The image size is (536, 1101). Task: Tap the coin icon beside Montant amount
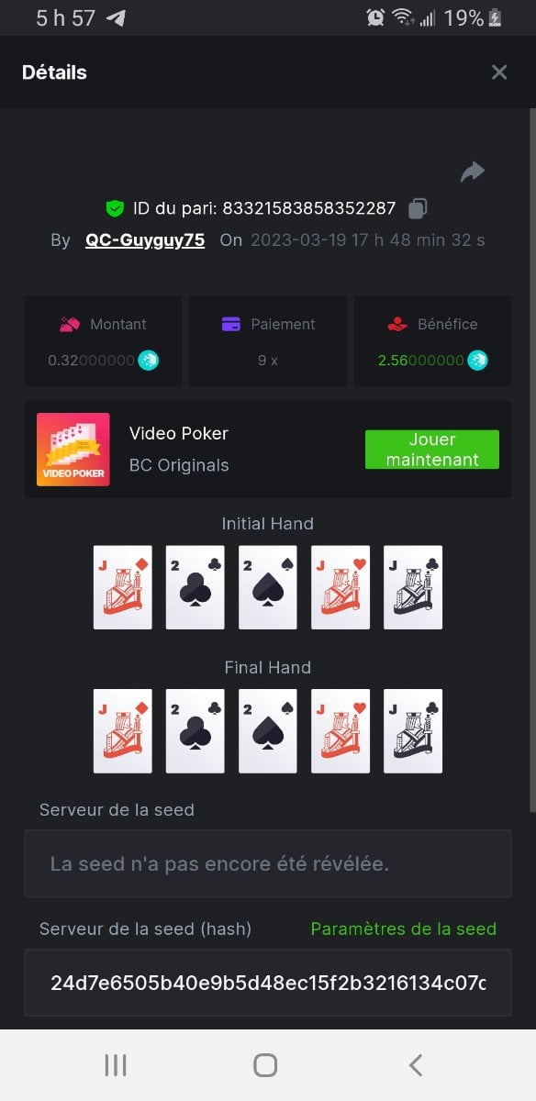point(149,361)
